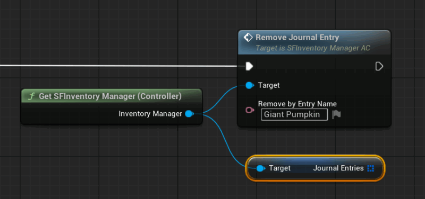Click the Giant Pumpkin text field

click(x=294, y=114)
